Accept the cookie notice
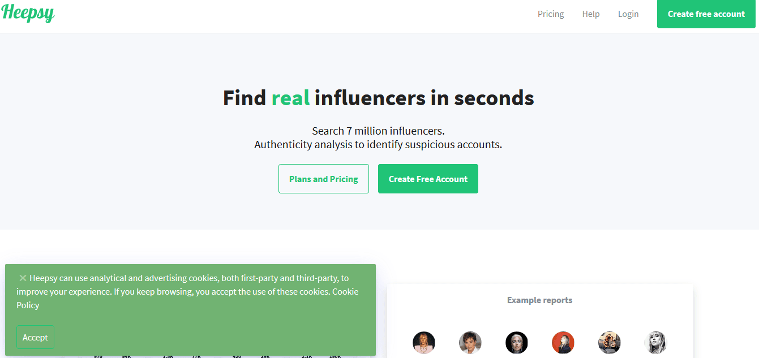This screenshot has width=759, height=358. 35,337
